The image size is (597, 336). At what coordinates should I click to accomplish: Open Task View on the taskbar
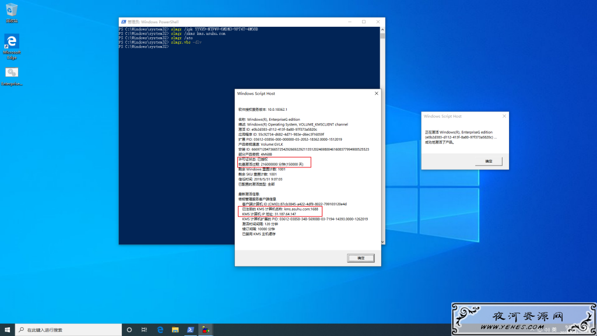[x=145, y=330]
